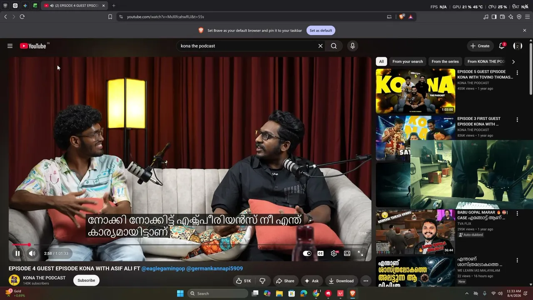This screenshot has height=300, width=533.
Task: Open the Brave Shields lion icon
Action: pos(402,17)
